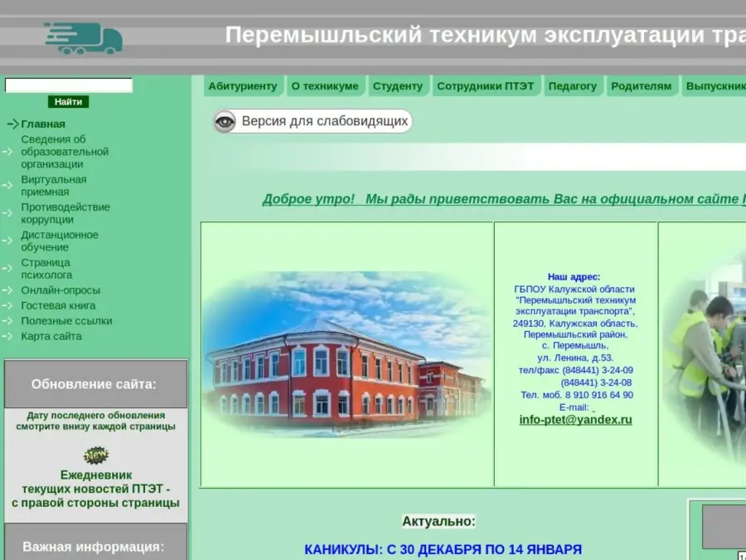Viewport: 746px width, 560px height.
Task: Open the Родителям tab
Action: click(x=641, y=86)
